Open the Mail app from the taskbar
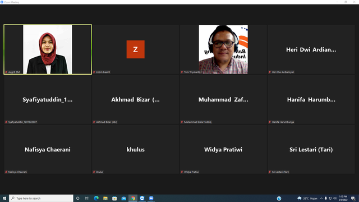This screenshot has height=202, width=359. (123, 198)
